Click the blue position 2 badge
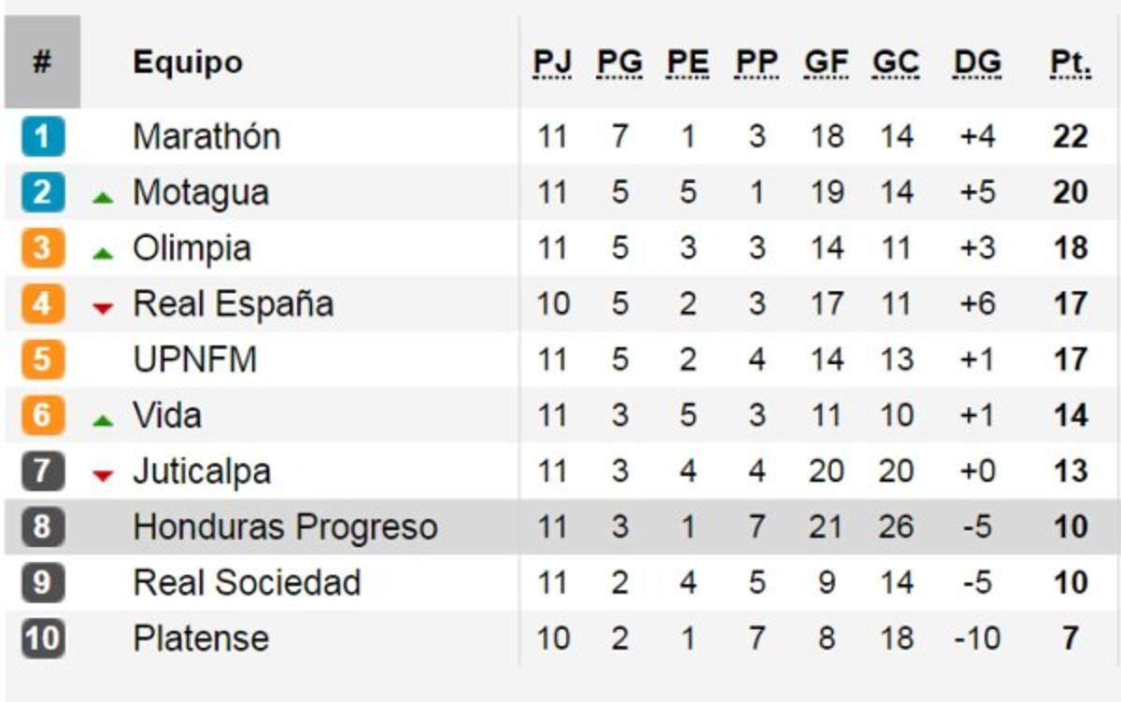 tap(42, 193)
